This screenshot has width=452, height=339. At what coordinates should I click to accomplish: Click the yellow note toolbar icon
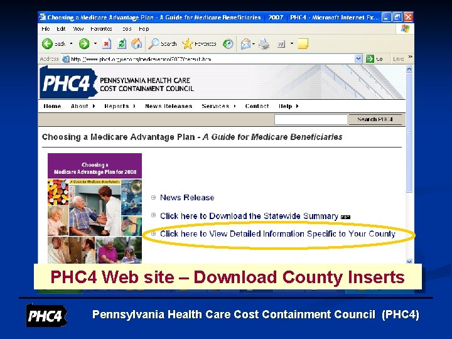click(303, 44)
